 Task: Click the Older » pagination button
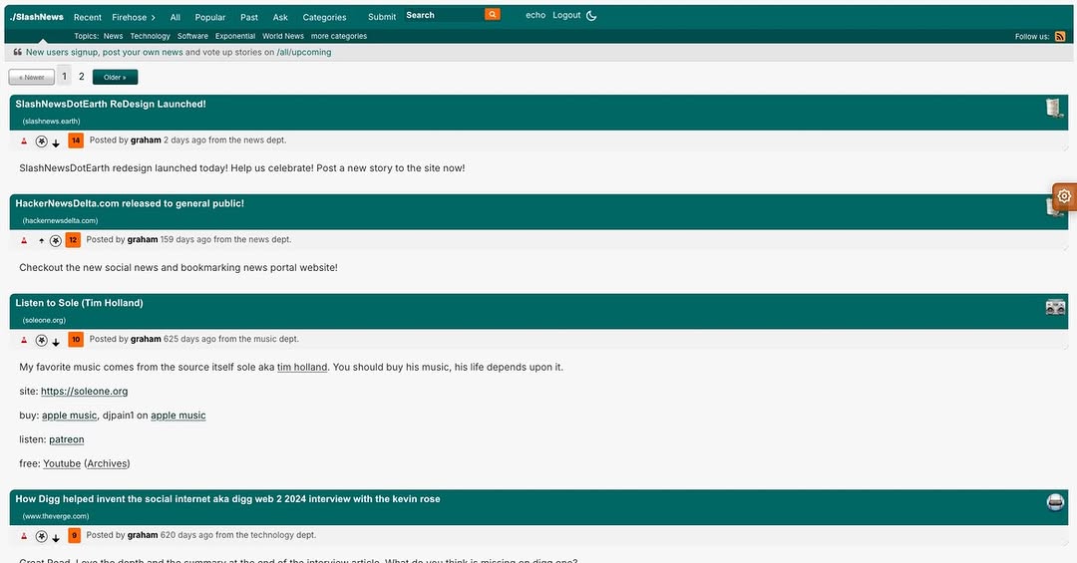pyautogui.click(x=115, y=78)
